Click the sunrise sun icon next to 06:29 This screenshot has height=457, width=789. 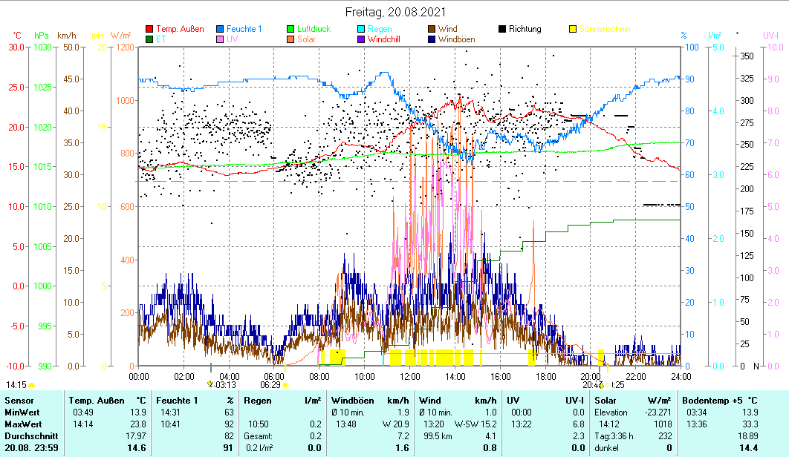point(285,385)
